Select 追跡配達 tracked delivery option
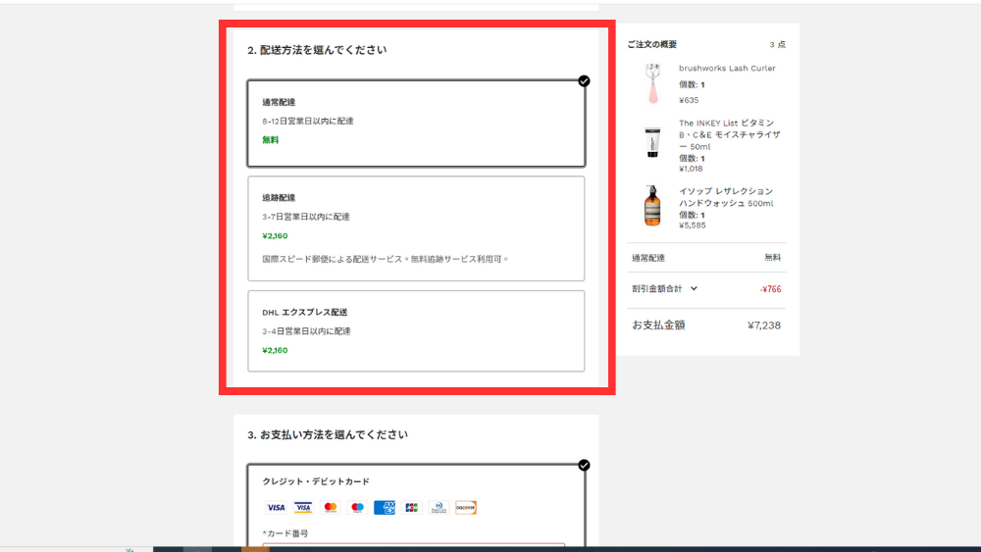Screen dimensions: 981x552 [416, 228]
